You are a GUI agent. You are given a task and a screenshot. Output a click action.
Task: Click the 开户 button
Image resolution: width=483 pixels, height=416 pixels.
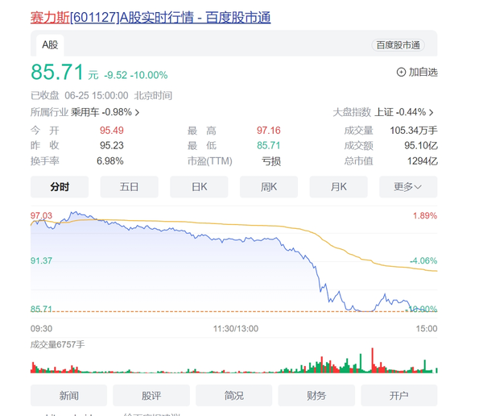(399, 395)
